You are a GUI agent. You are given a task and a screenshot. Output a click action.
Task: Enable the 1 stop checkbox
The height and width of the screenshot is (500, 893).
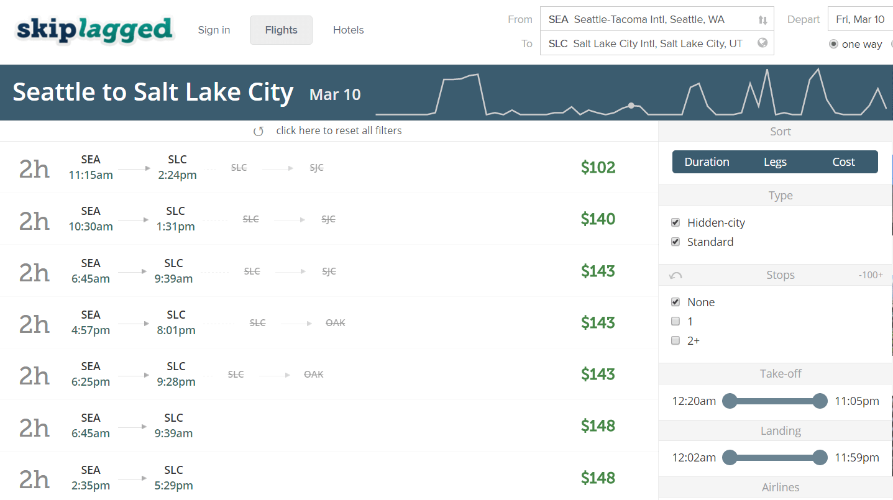click(675, 321)
